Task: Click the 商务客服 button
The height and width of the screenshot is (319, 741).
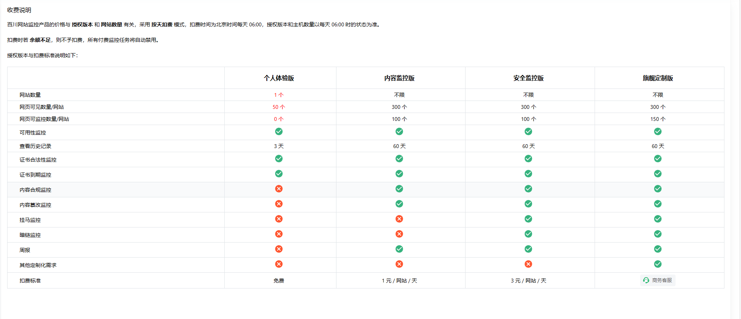Action: (657, 280)
